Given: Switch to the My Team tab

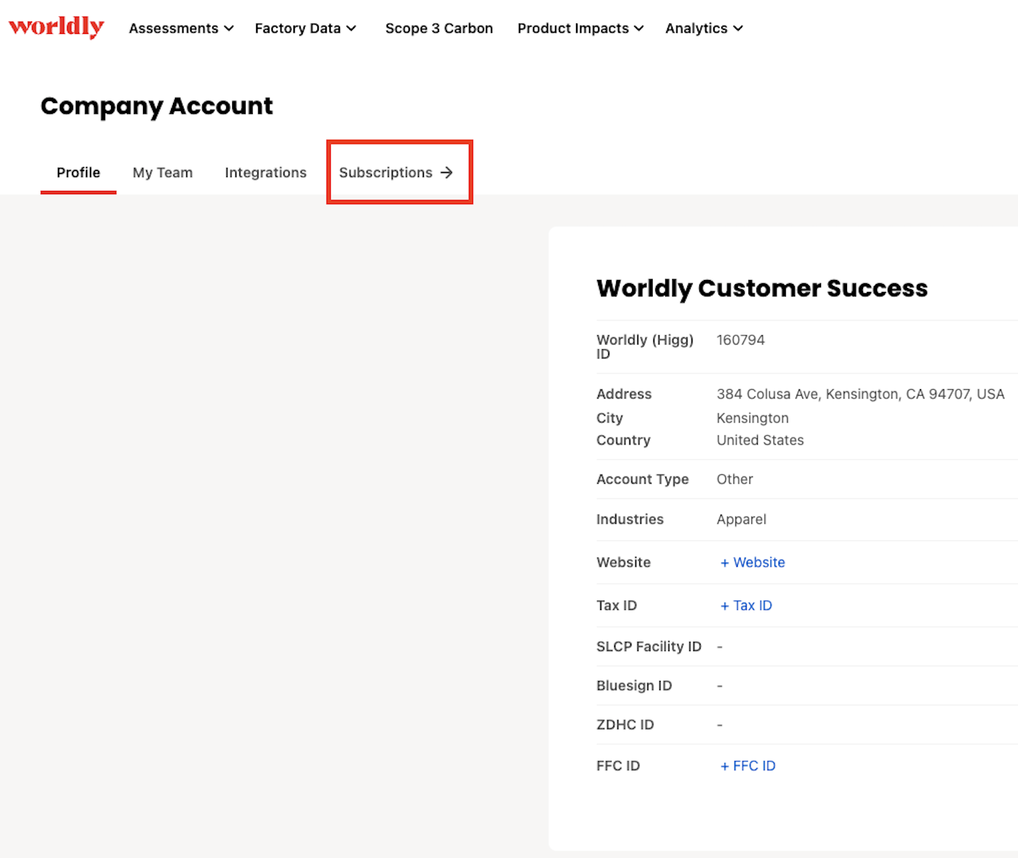Looking at the screenshot, I should tap(162, 172).
